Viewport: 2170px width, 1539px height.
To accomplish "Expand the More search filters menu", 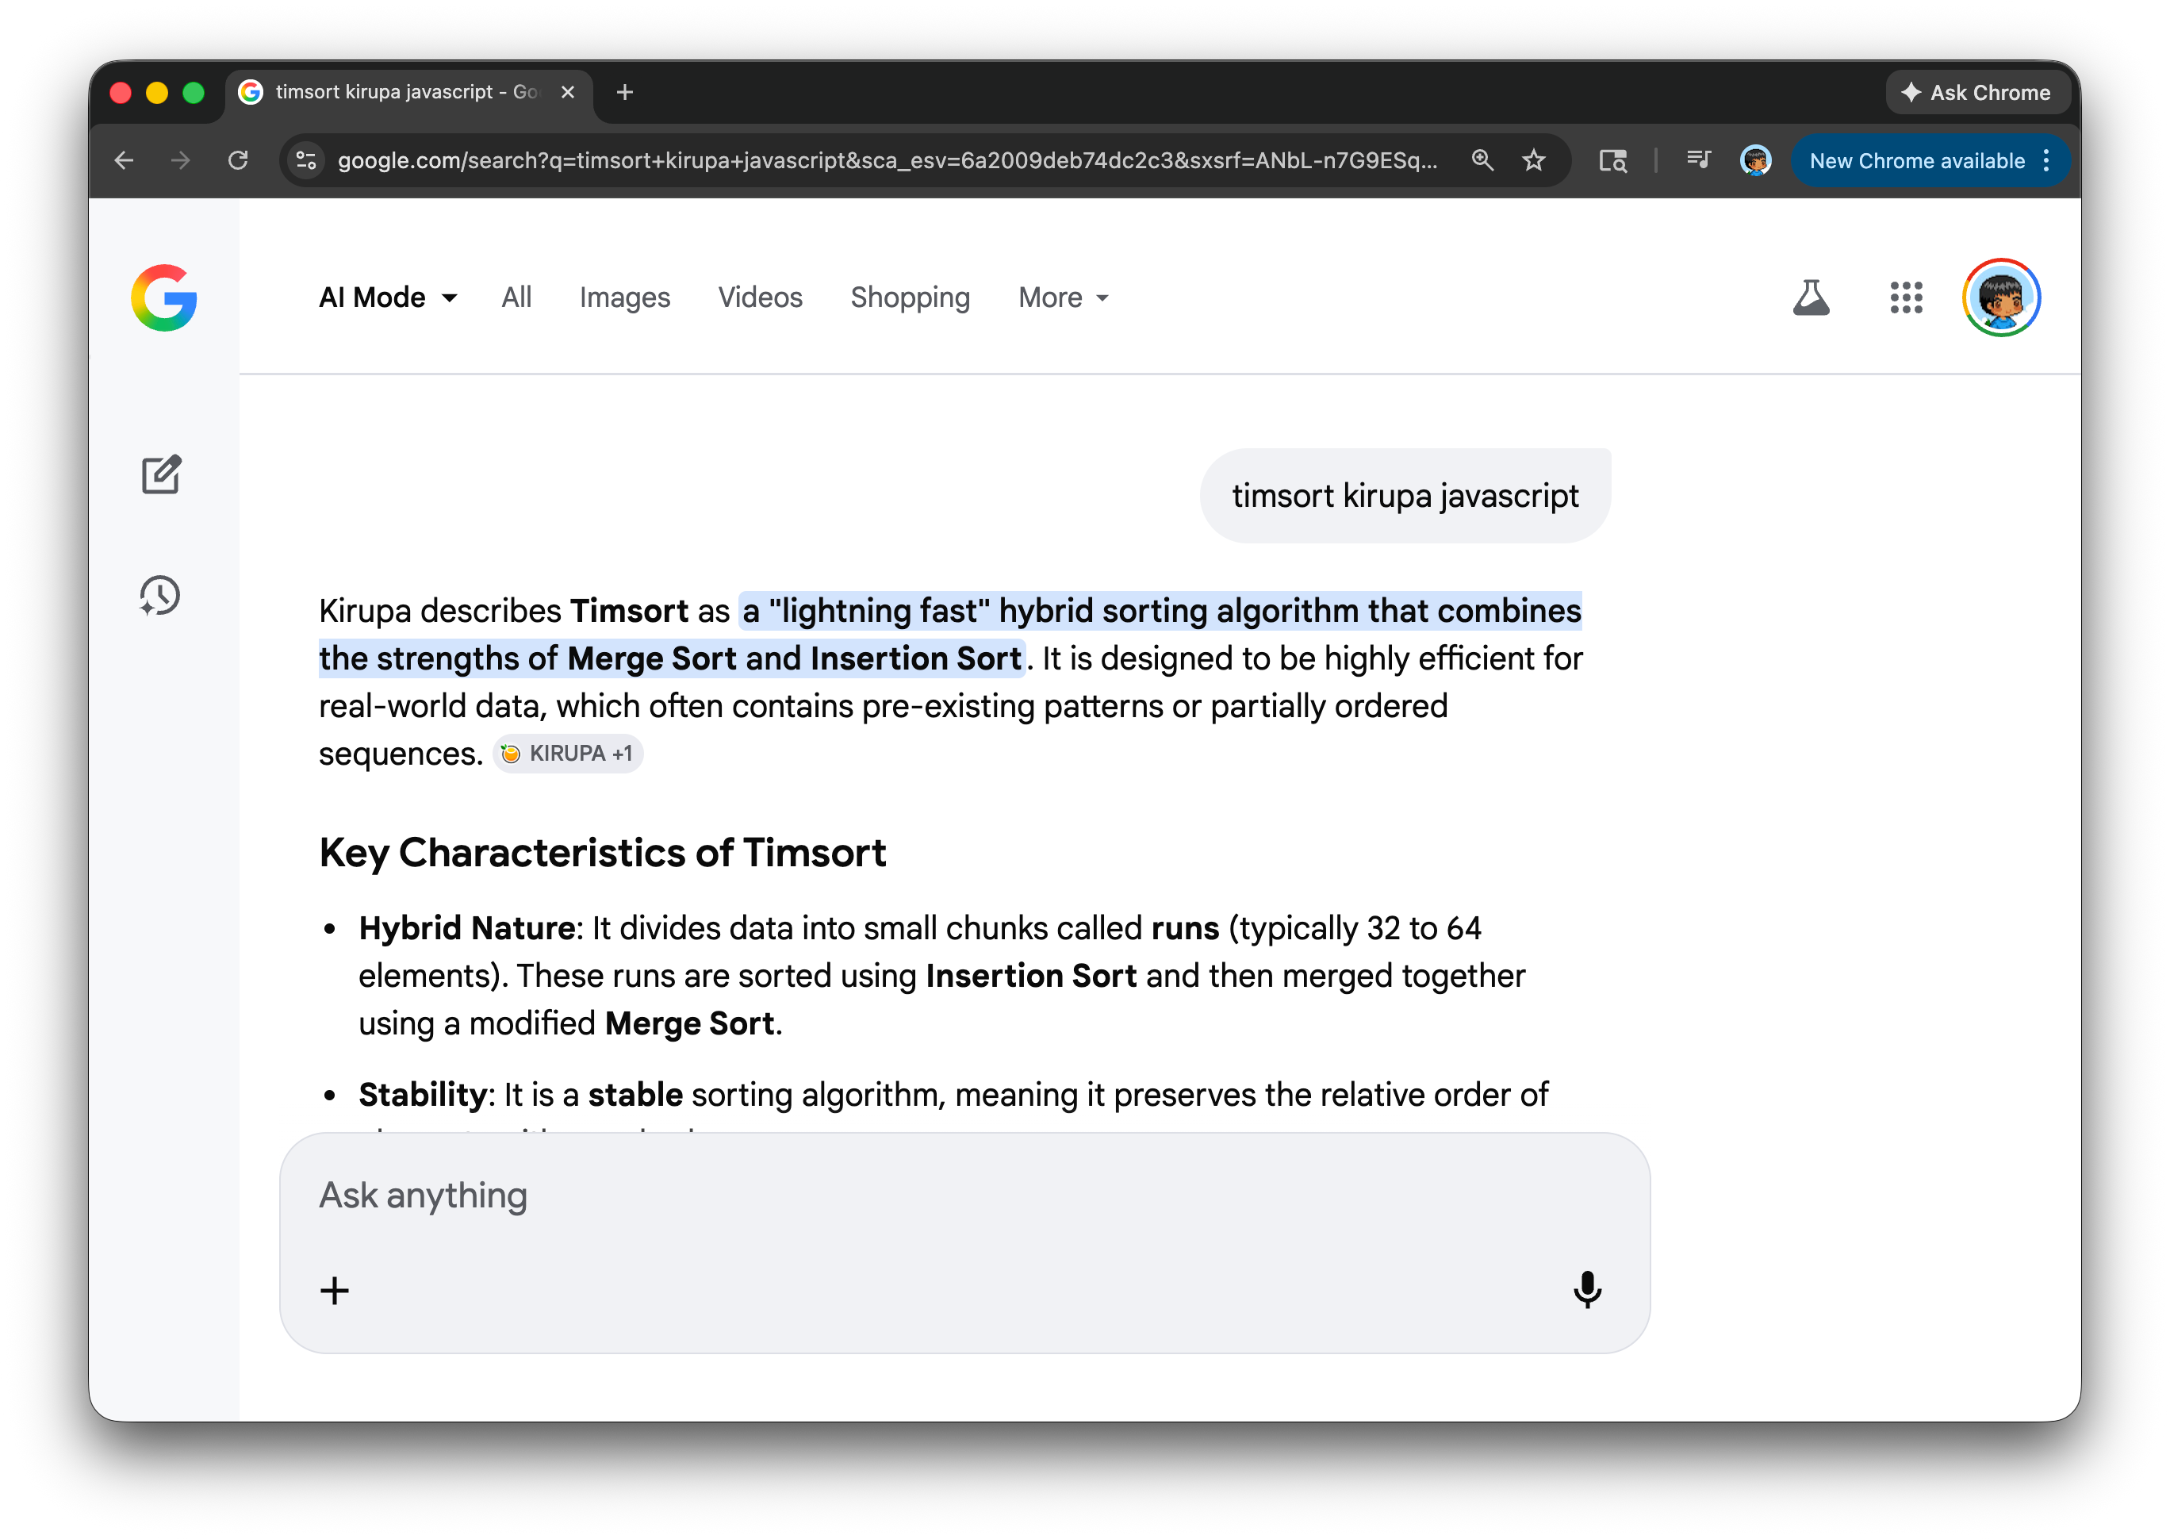I will (x=1063, y=297).
